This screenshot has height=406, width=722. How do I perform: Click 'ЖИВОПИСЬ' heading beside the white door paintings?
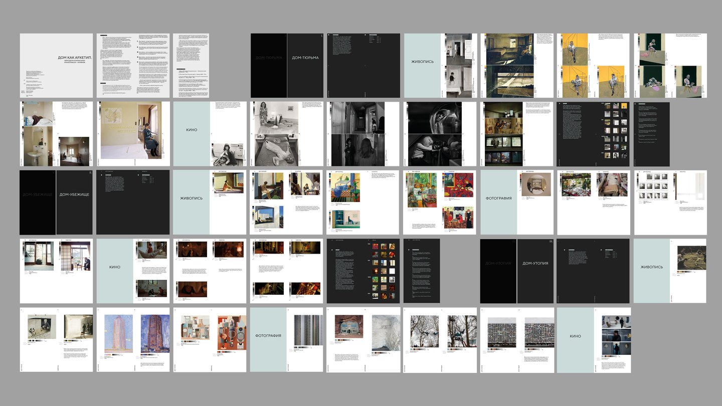pos(423,62)
